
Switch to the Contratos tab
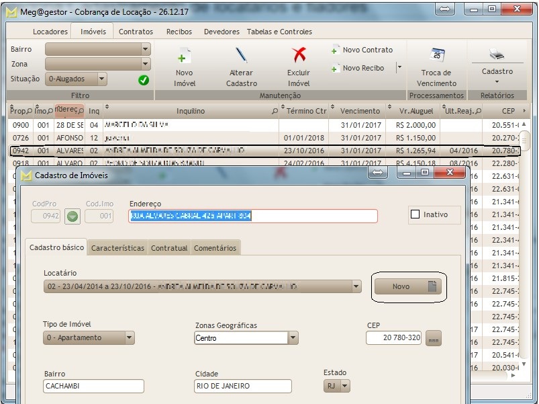pos(136,32)
